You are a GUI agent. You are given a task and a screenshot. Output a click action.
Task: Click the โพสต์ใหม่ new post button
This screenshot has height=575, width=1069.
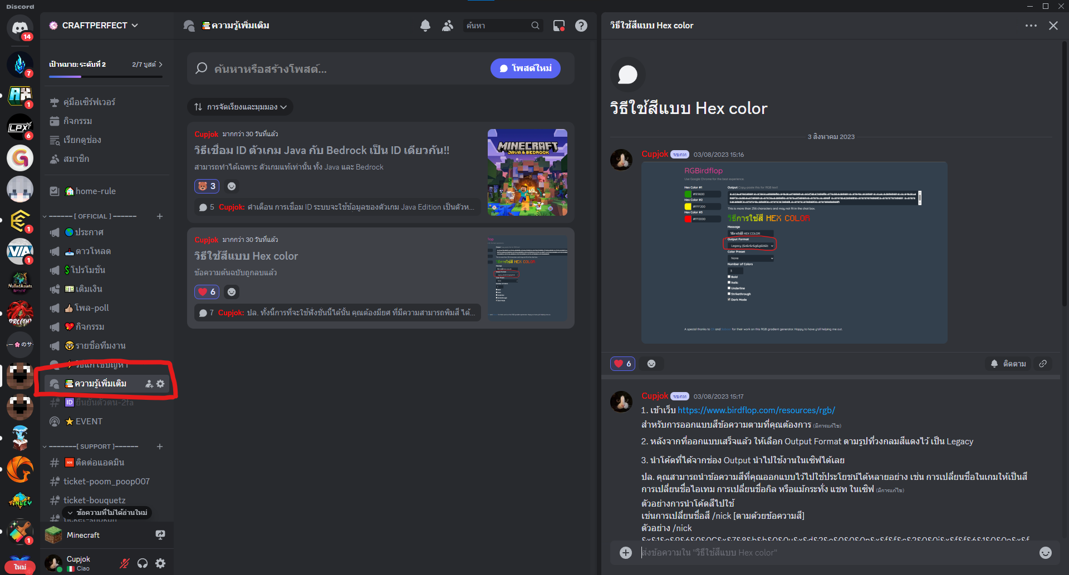[526, 68]
